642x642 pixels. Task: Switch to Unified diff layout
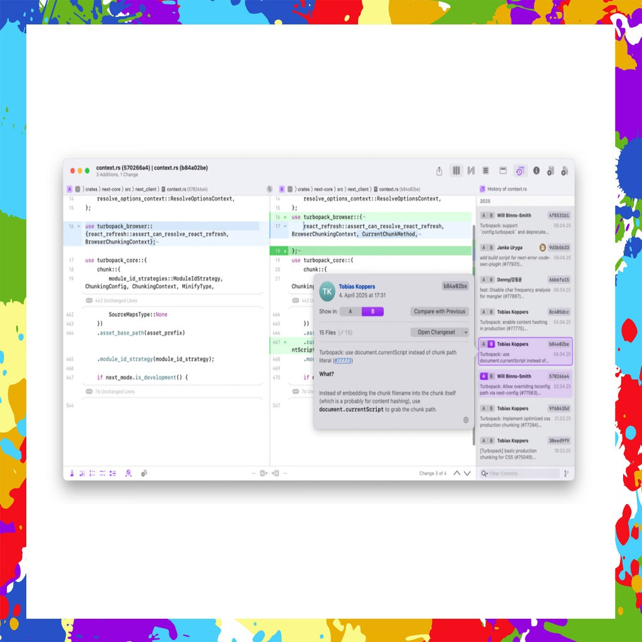[x=487, y=171]
